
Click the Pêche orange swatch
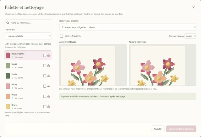pos(8,96)
